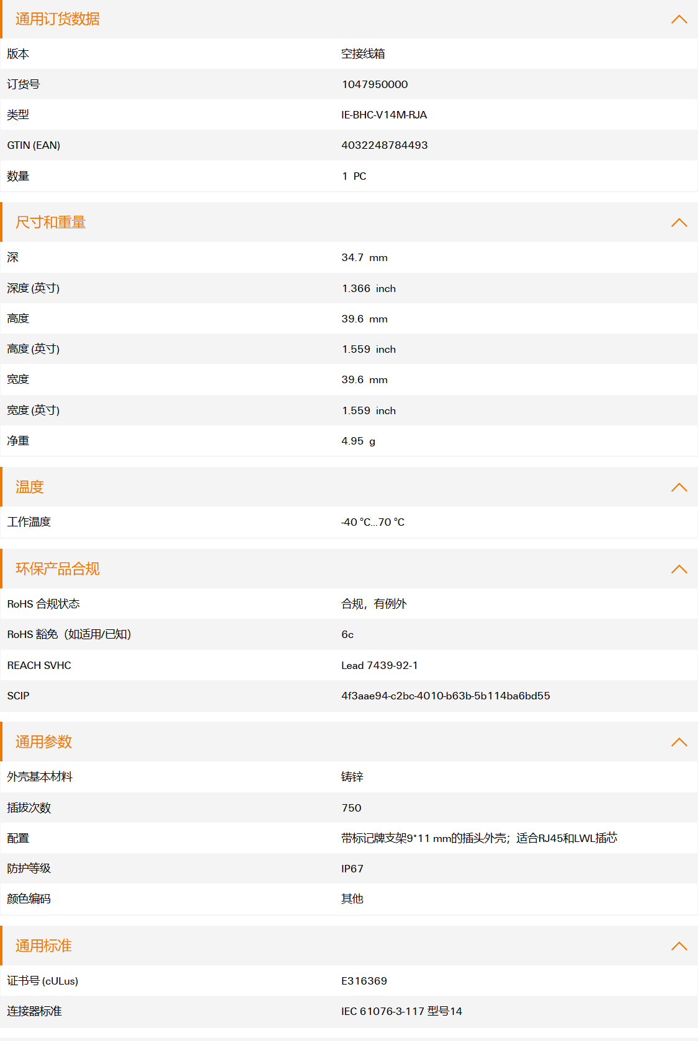The height and width of the screenshot is (1041, 698).
Task: Select GTIN value 4032248784493
Action: (385, 145)
